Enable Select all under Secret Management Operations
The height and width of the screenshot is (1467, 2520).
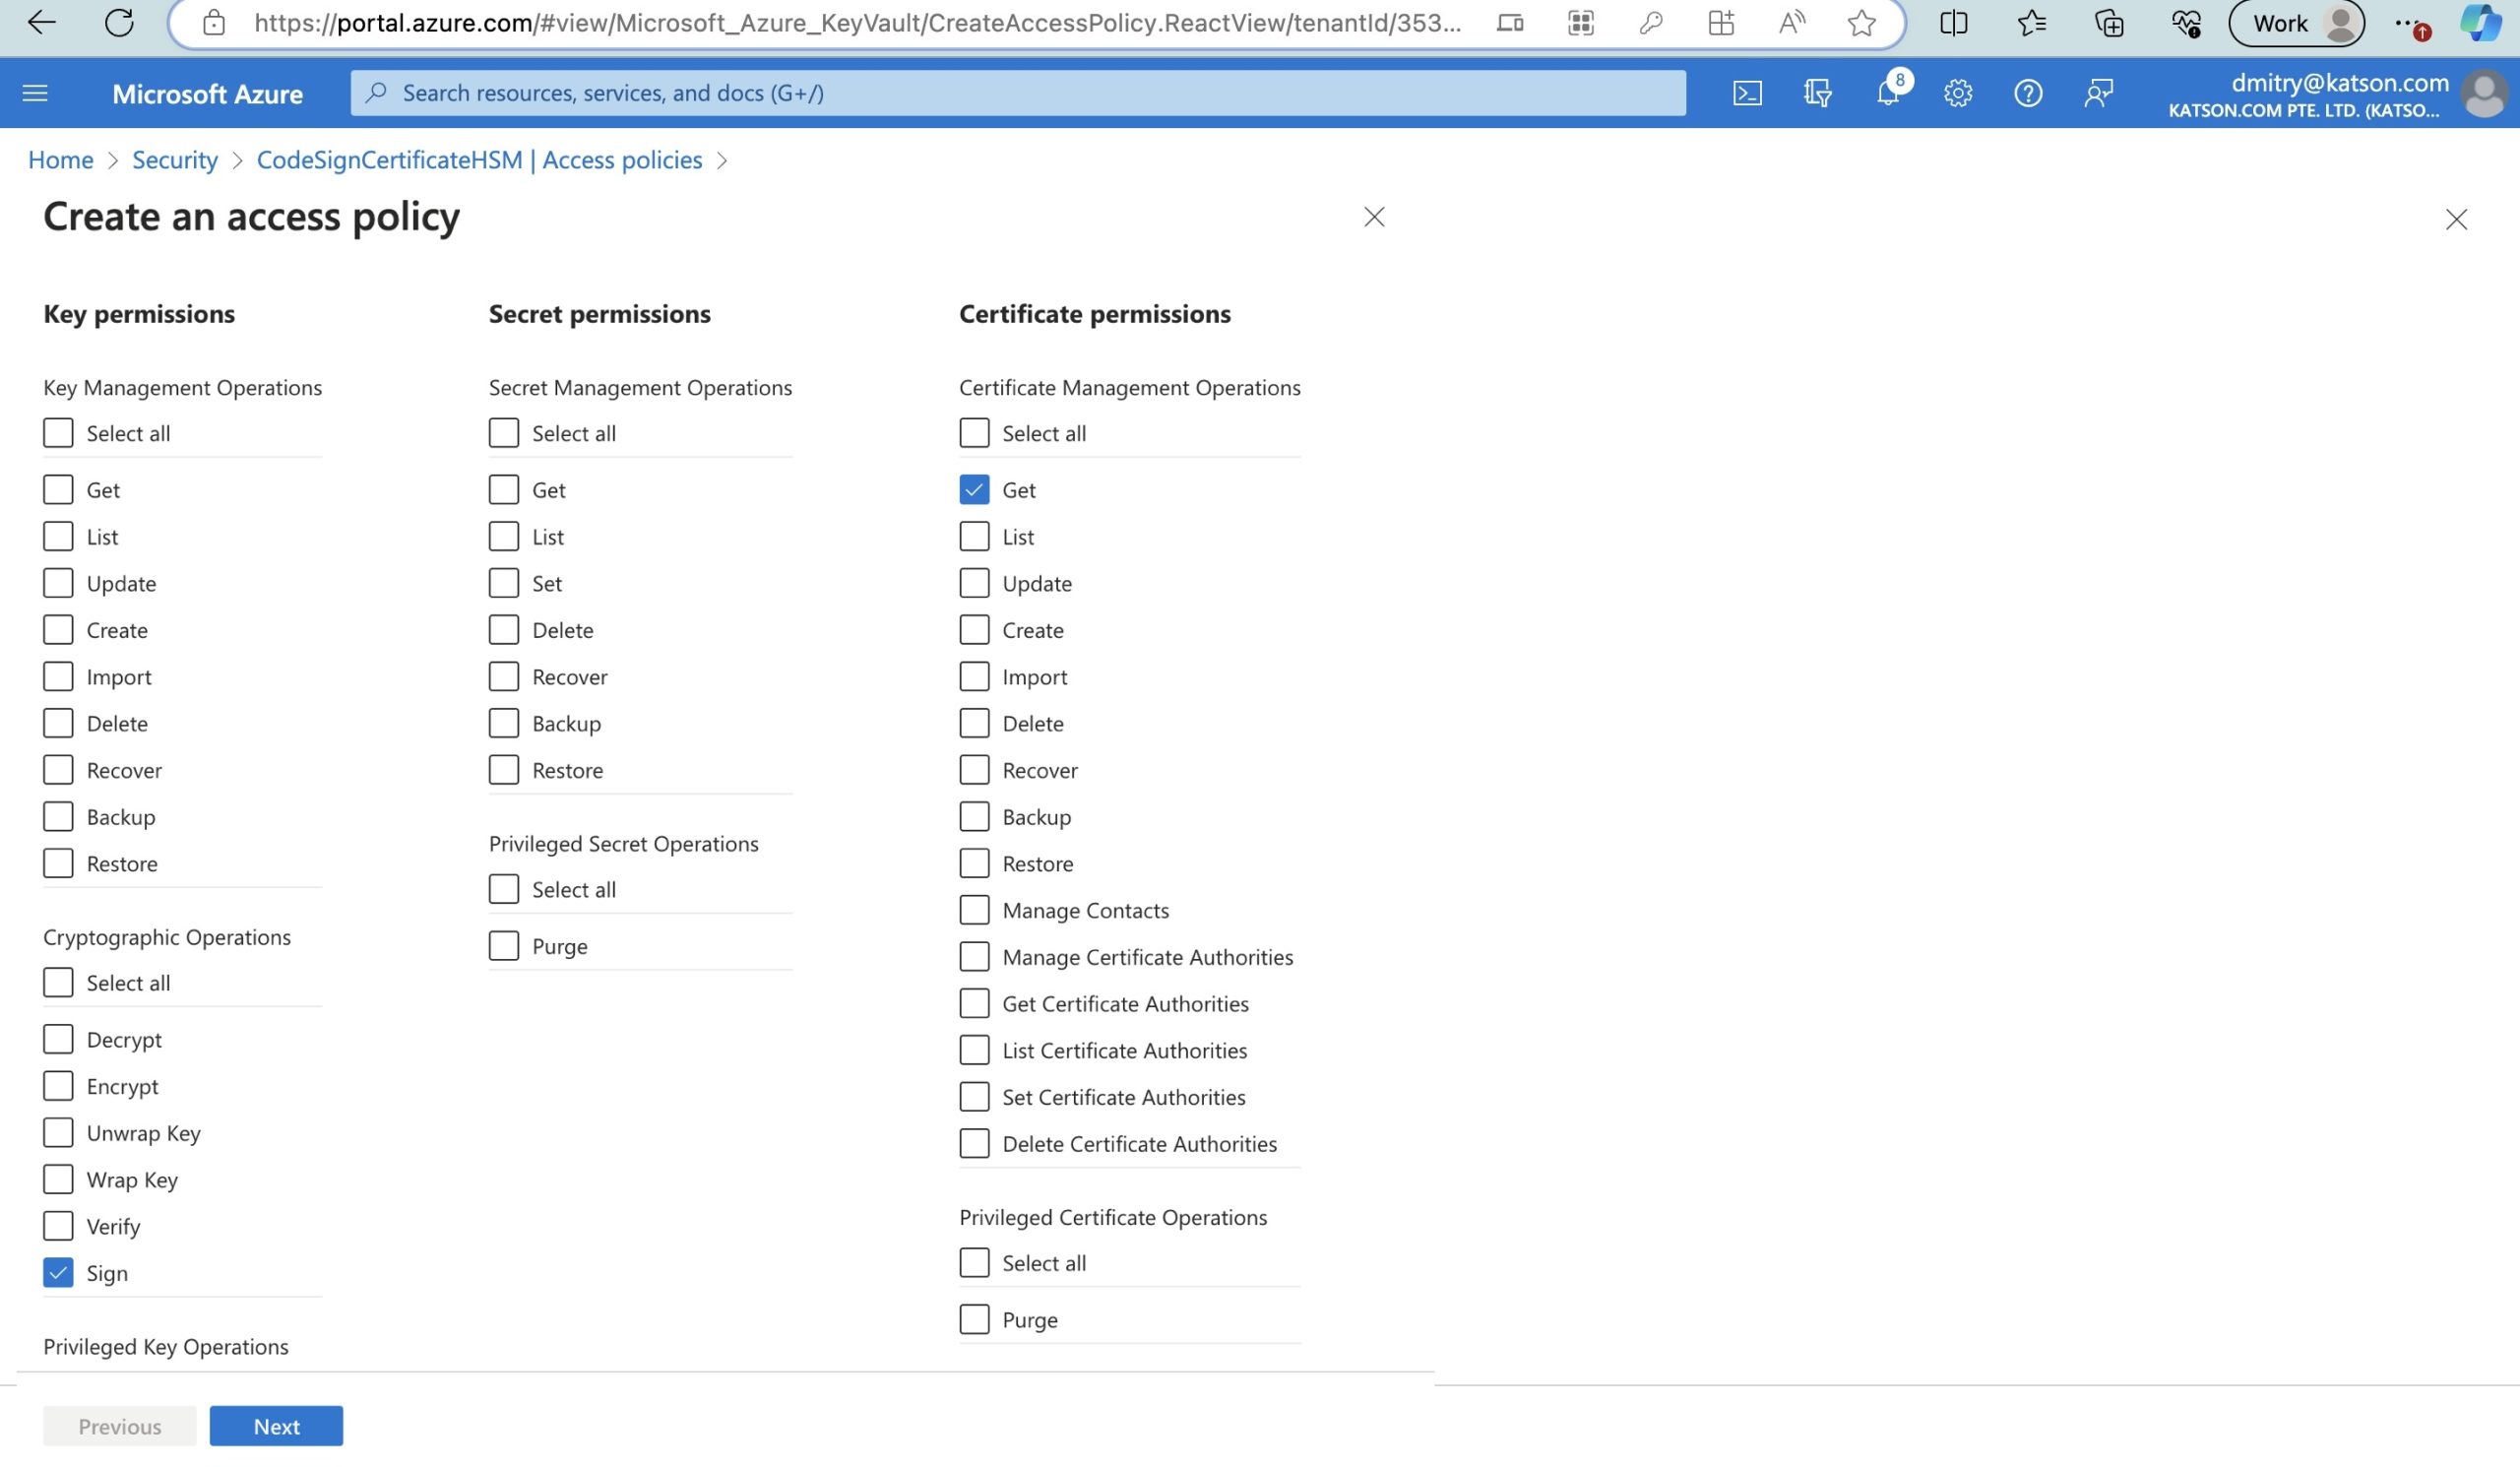pos(504,433)
